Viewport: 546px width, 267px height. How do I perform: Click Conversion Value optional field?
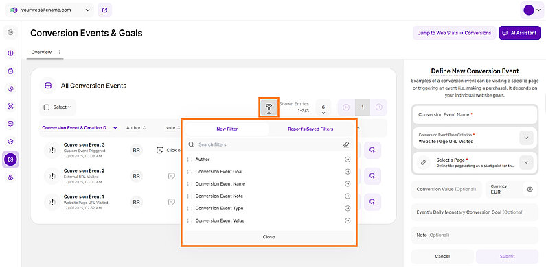point(446,189)
